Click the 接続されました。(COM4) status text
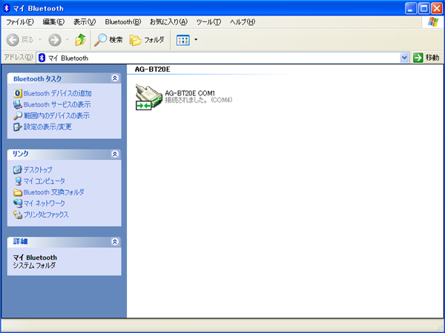The width and height of the screenshot is (445, 333). coord(199,100)
